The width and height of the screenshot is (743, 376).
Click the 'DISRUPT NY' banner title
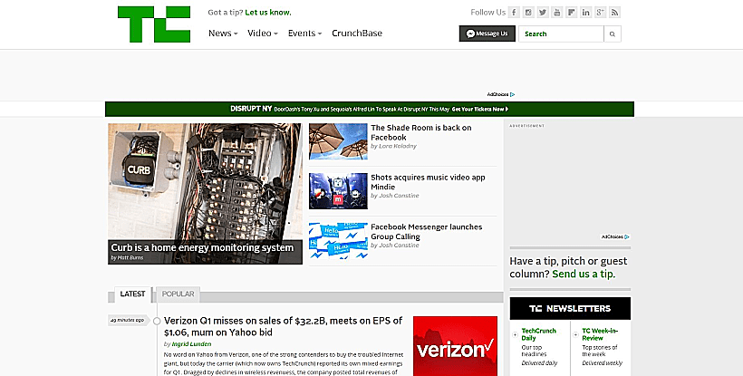click(x=251, y=109)
